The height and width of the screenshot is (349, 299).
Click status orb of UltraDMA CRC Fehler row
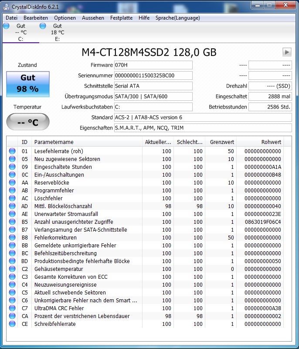tap(12, 308)
